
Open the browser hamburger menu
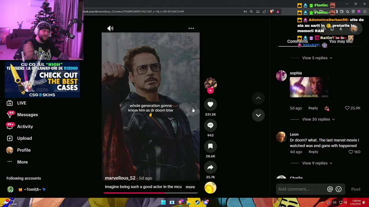coord(365,11)
